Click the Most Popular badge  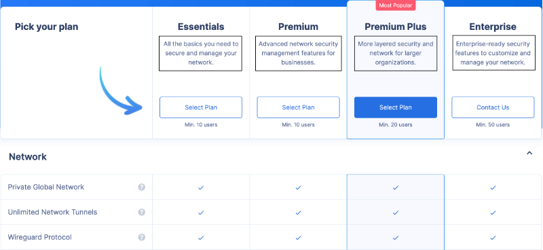click(396, 5)
